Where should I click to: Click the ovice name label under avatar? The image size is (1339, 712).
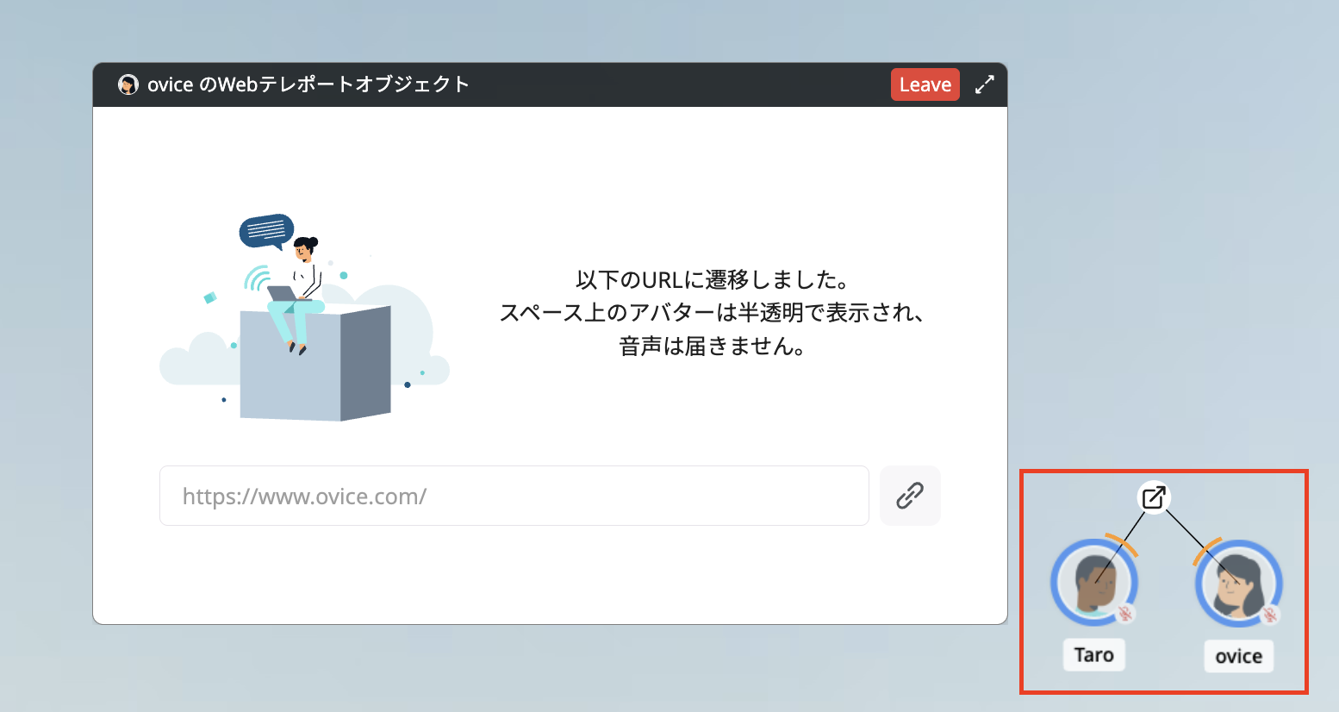(1239, 656)
